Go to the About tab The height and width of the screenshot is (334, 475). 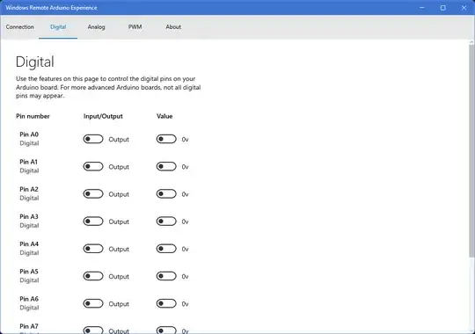[173, 27]
